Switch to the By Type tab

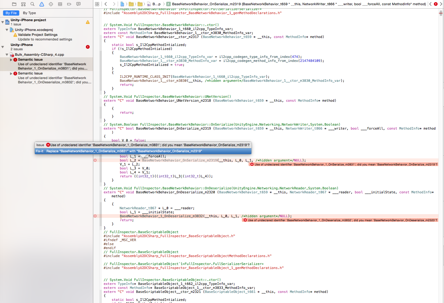coord(29,13)
